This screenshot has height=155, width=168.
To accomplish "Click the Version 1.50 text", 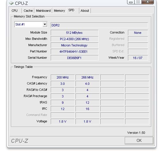I will [x=136, y=133].
